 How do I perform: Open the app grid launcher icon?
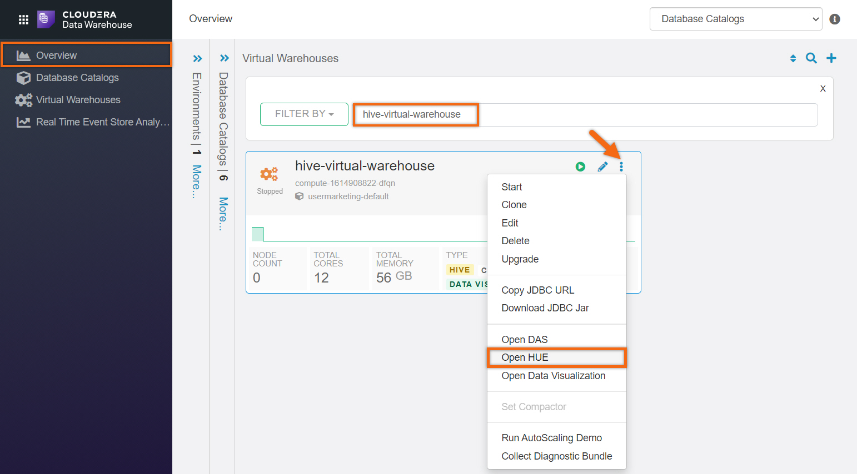pyautogui.click(x=23, y=20)
